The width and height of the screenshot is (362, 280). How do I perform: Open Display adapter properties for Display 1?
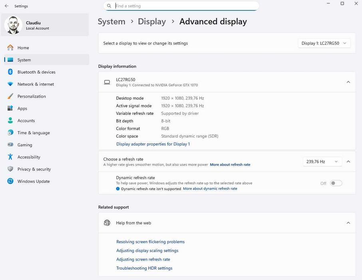point(153,144)
